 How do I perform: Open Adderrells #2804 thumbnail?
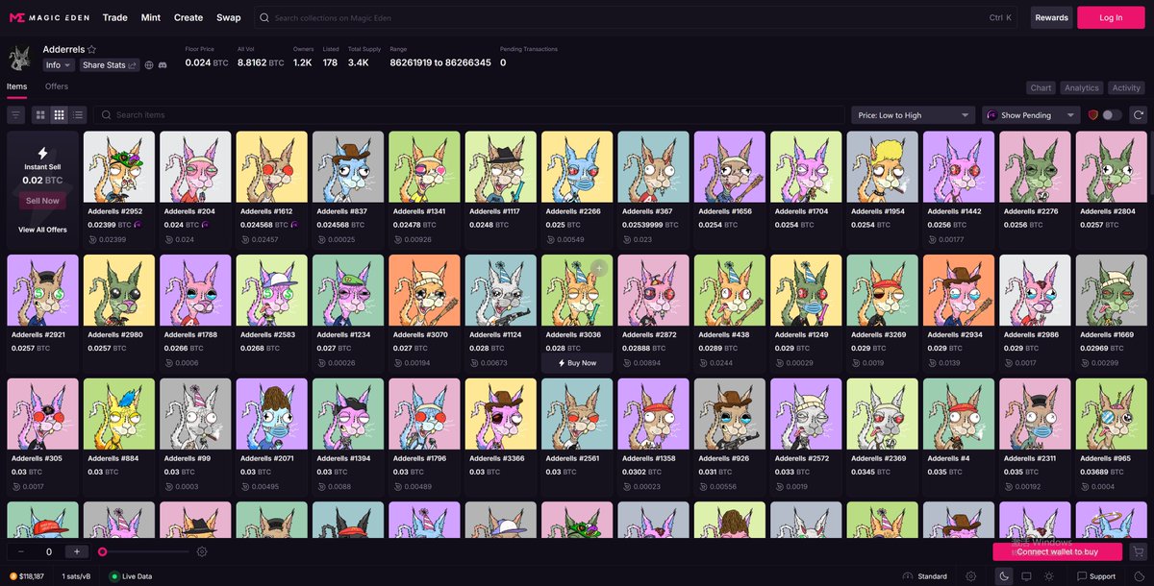point(1111,166)
